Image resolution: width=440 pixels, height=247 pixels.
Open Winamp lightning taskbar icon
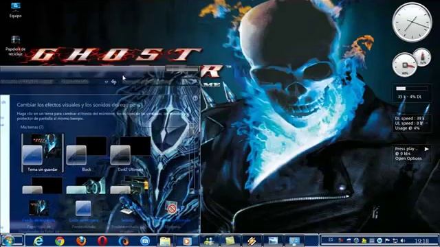click(251, 241)
